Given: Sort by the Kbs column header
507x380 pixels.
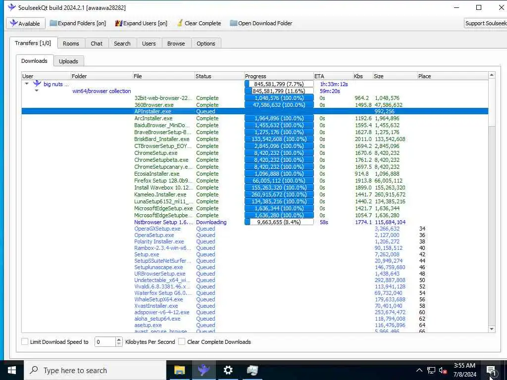Looking at the screenshot, I should (x=363, y=76).
